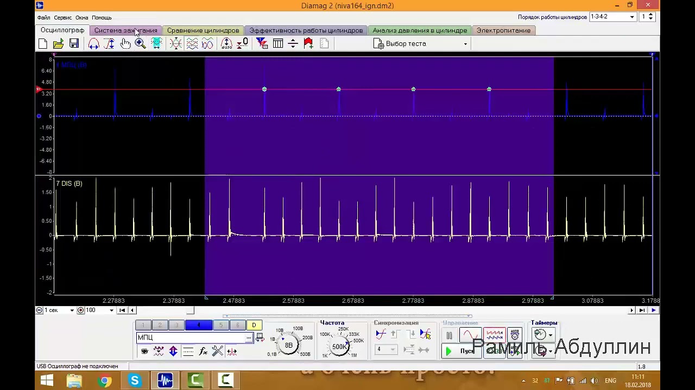Click the horizontal timeline scrollbar thumb
This screenshot has height=390, width=695.
coord(190,310)
